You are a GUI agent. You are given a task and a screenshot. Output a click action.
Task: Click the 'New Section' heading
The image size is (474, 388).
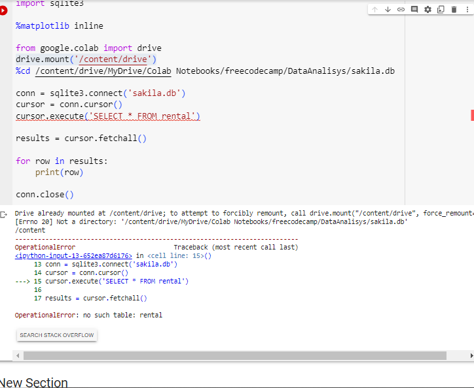point(34,382)
